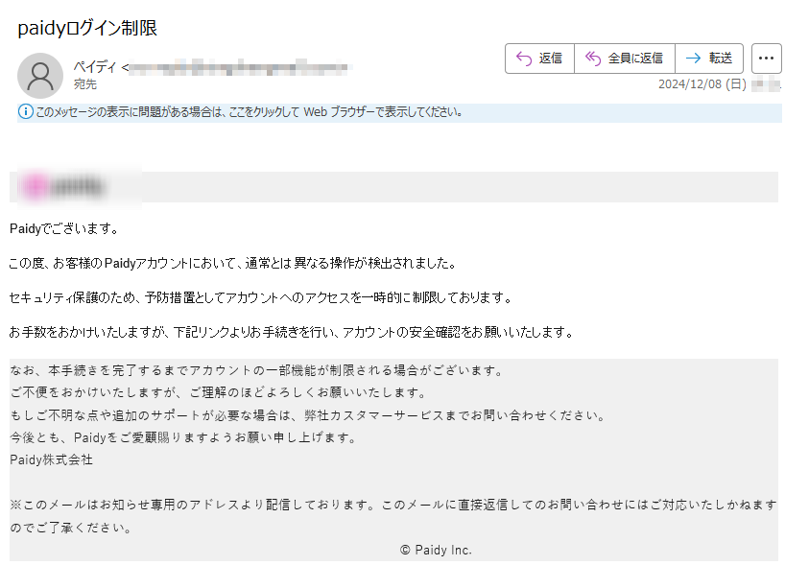
Task: Click the 返信 reply button
Action: pos(539,59)
